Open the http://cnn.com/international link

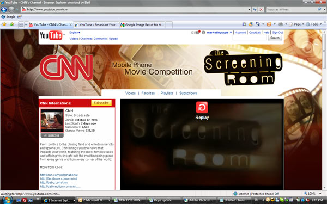point(59,175)
